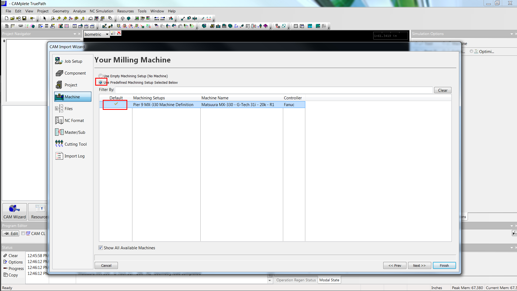Click the NC Format wizard icon
Screen dimensions: 517x291
click(x=59, y=120)
